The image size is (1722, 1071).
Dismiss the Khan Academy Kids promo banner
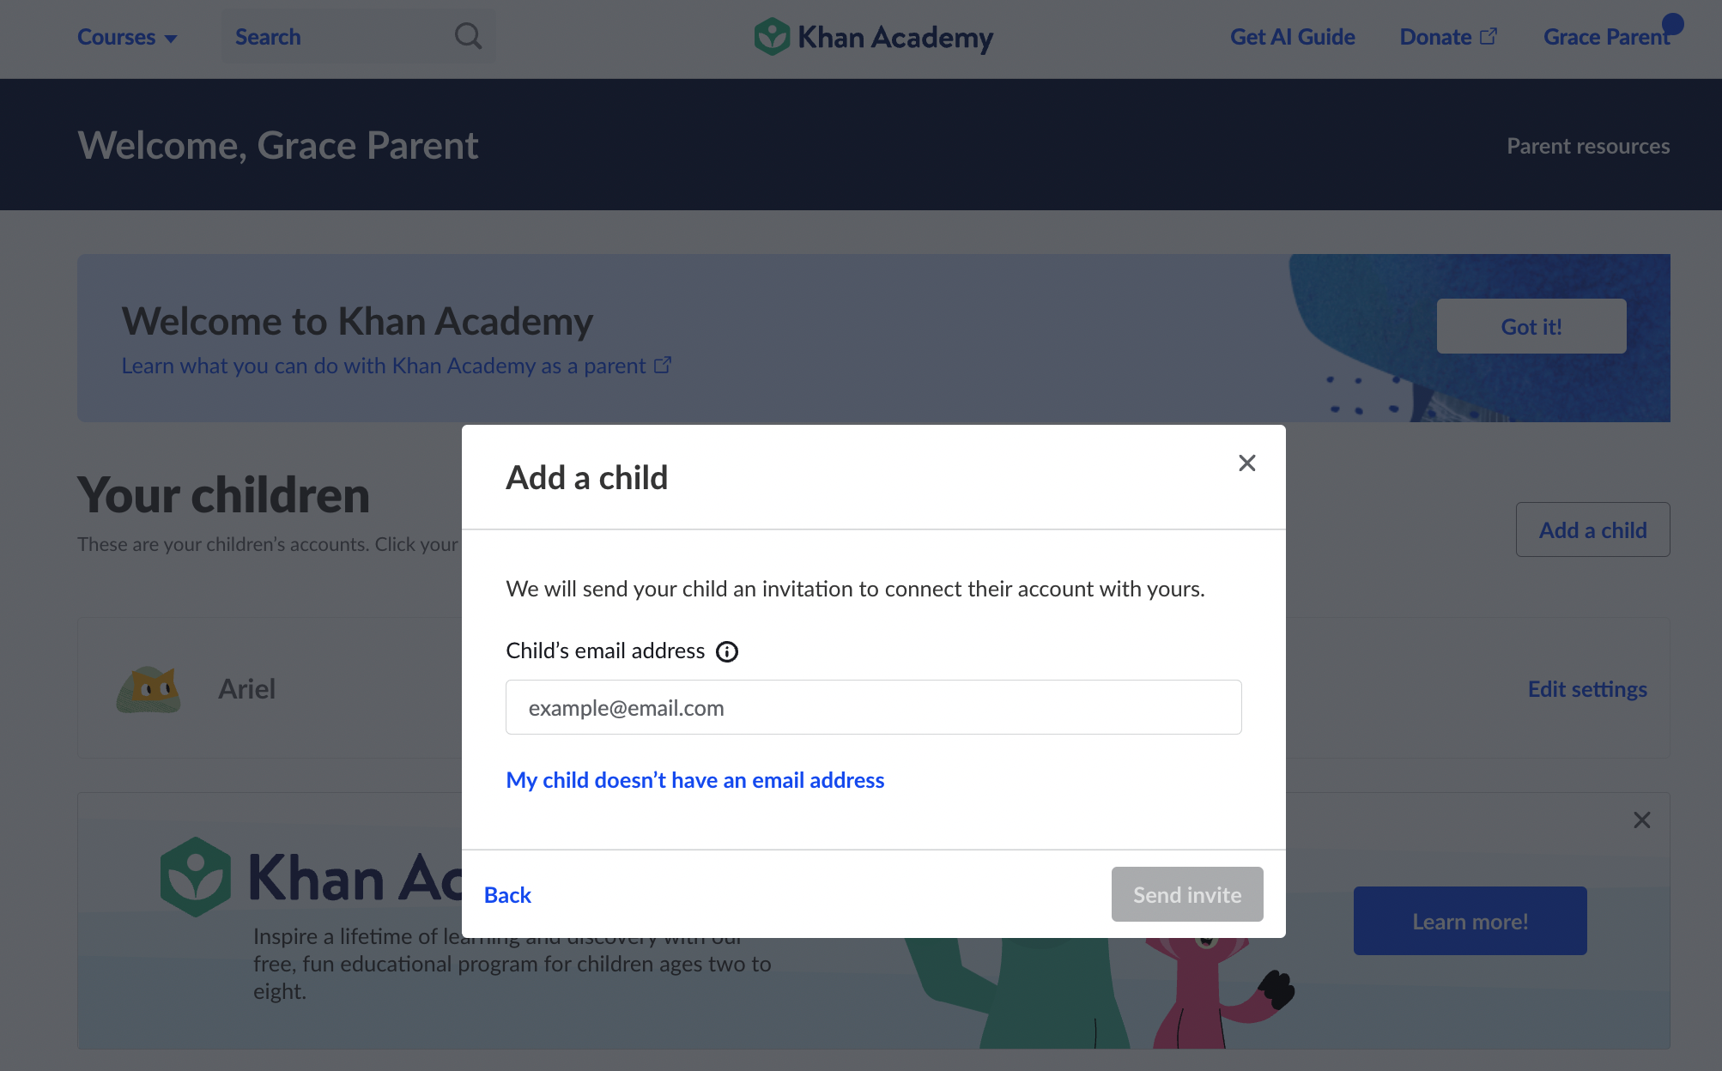[x=1642, y=820]
